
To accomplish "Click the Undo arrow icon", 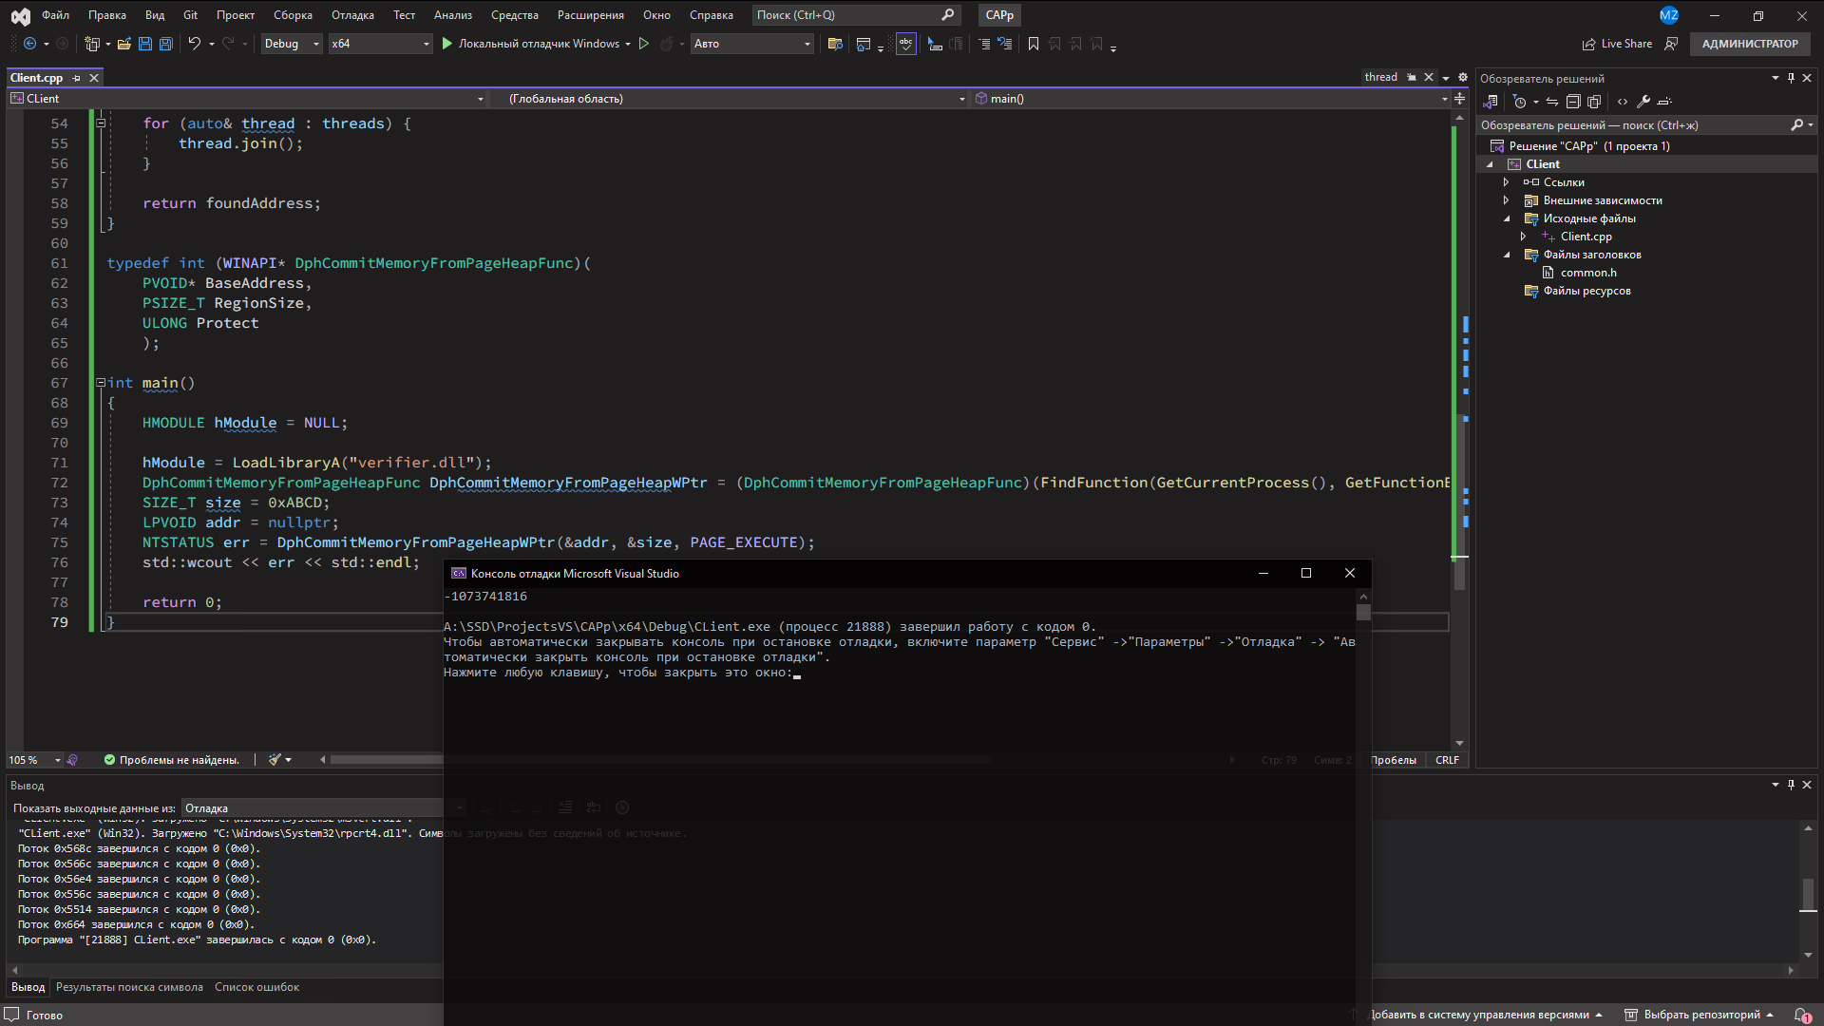I will click(194, 44).
